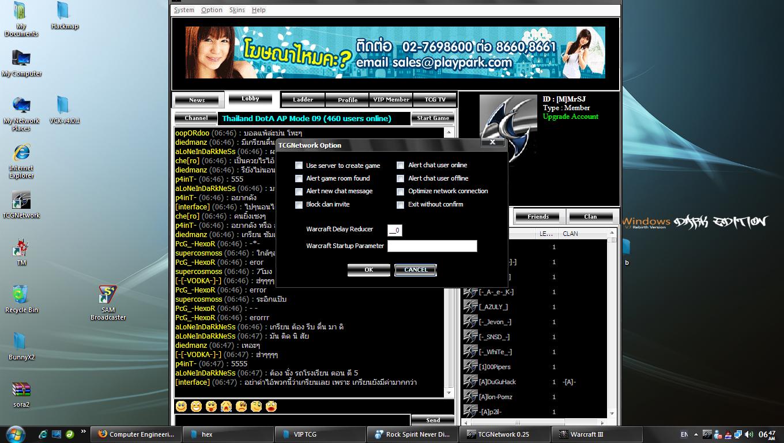Image resolution: width=784 pixels, height=443 pixels.
Task: Enable Use server to create game
Action: (x=299, y=166)
